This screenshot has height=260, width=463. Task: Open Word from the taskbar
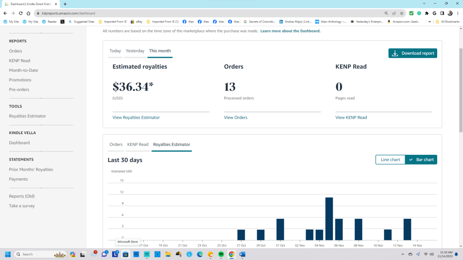point(242,255)
